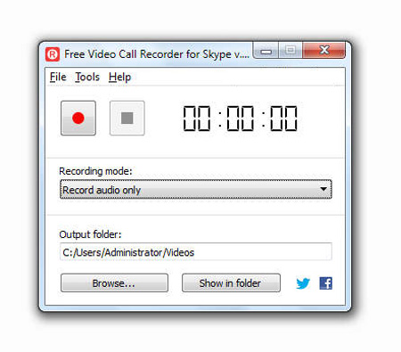
Task: Click the 00:00:00 timer display
Action: coord(240,119)
